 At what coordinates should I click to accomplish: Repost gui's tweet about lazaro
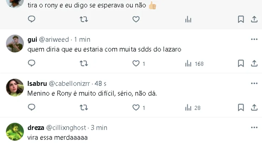point(84,64)
